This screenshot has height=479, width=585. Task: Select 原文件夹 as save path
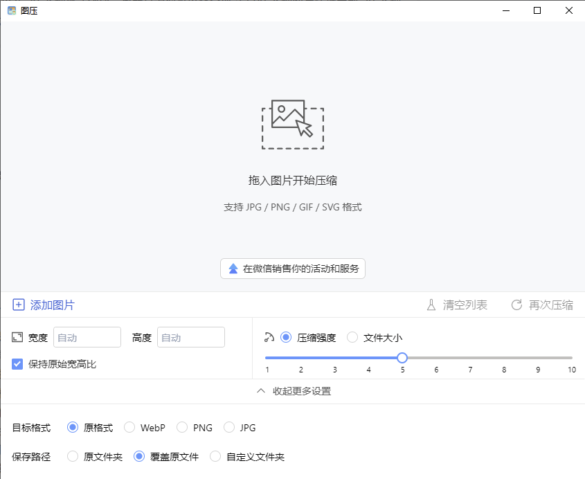(x=73, y=457)
